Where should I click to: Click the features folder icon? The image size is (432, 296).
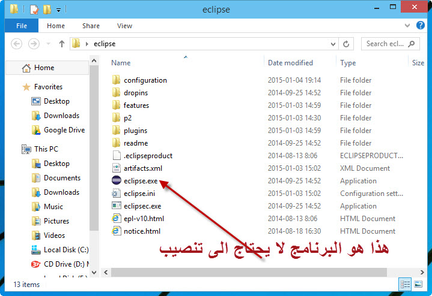[117, 105]
